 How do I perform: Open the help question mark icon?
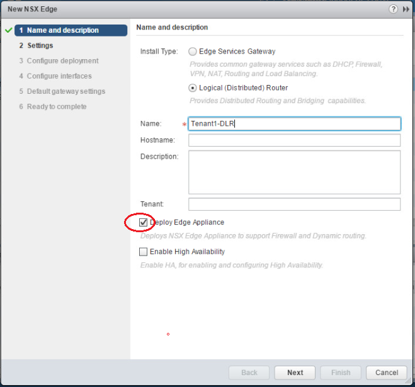click(394, 9)
